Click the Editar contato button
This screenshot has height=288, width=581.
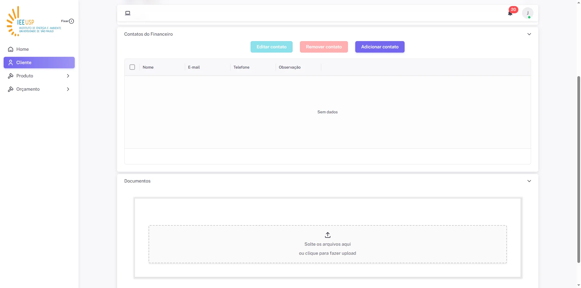[x=271, y=47]
